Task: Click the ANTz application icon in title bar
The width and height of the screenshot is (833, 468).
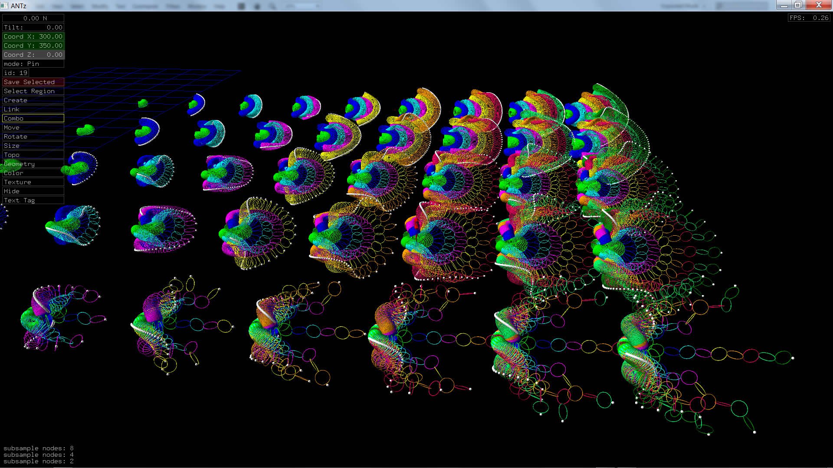Action: click(4, 6)
